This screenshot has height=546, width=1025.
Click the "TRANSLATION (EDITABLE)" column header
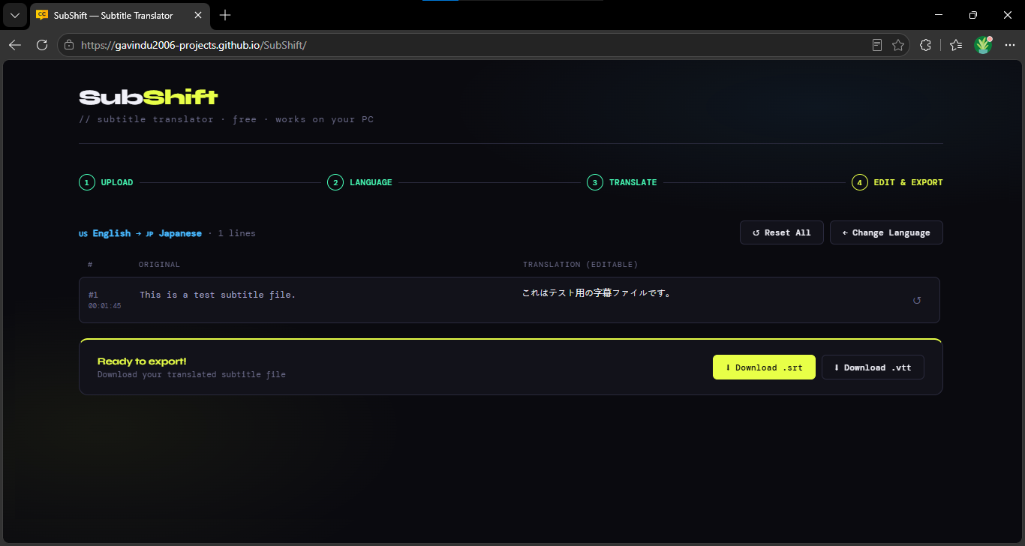pyautogui.click(x=580, y=265)
